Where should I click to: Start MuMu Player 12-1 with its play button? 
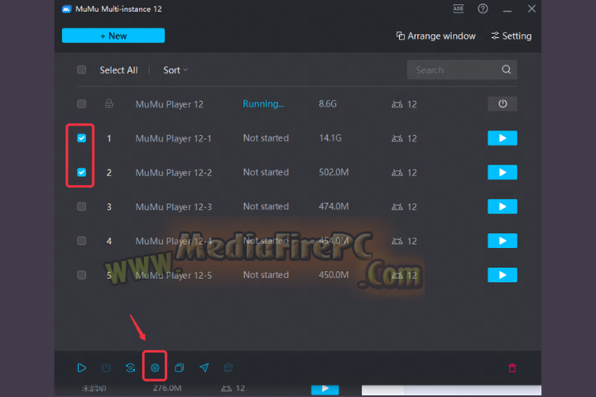[x=502, y=138]
